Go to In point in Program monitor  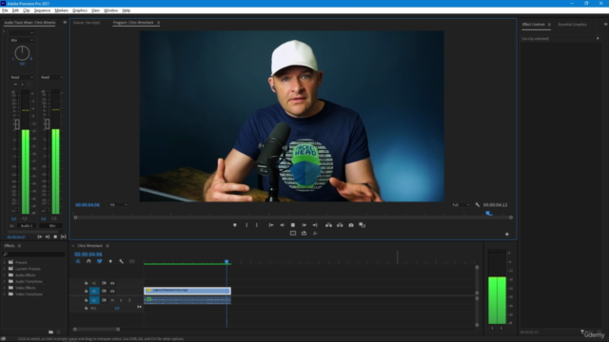[271, 225]
